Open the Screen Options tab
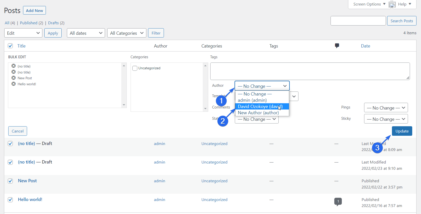 [x=369, y=4]
